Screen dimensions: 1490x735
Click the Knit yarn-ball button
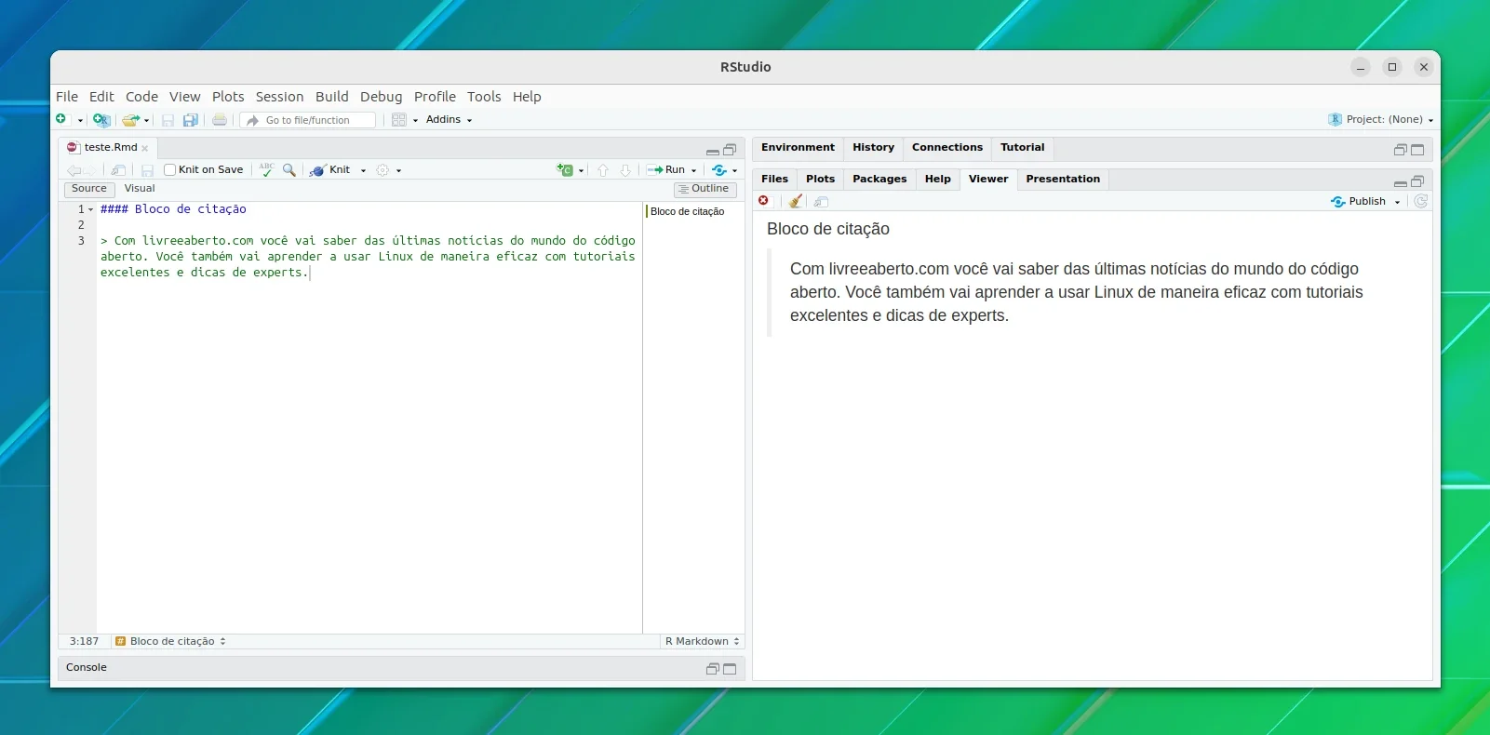331,170
